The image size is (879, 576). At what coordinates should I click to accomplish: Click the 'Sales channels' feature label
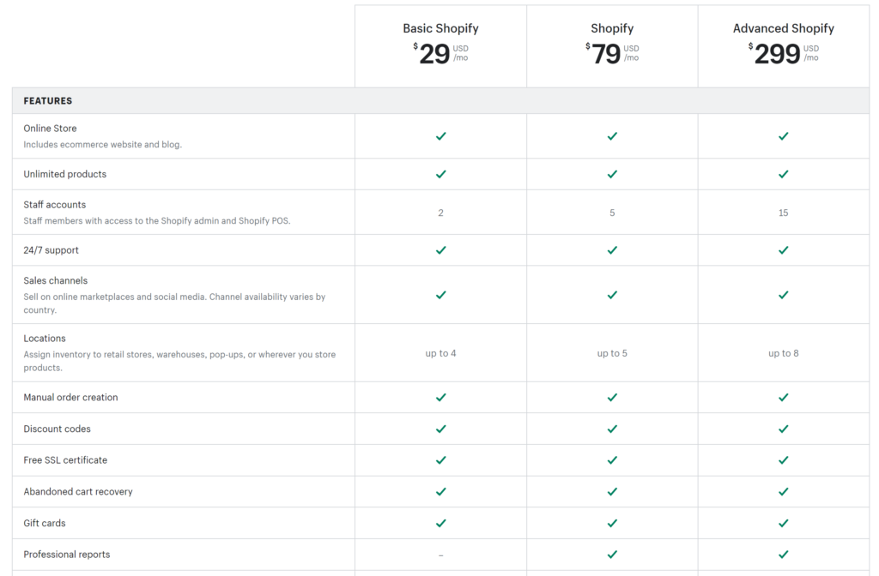coord(56,280)
